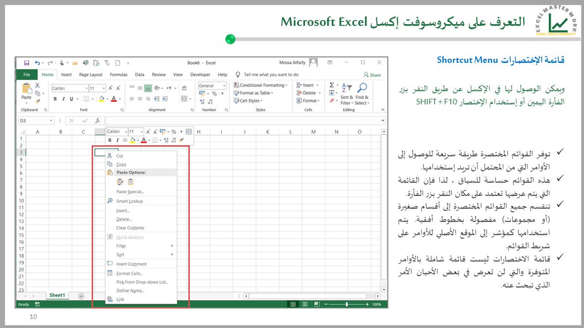Click the New Sheet plus button
This screenshot has height=328, width=584.
[81, 296]
